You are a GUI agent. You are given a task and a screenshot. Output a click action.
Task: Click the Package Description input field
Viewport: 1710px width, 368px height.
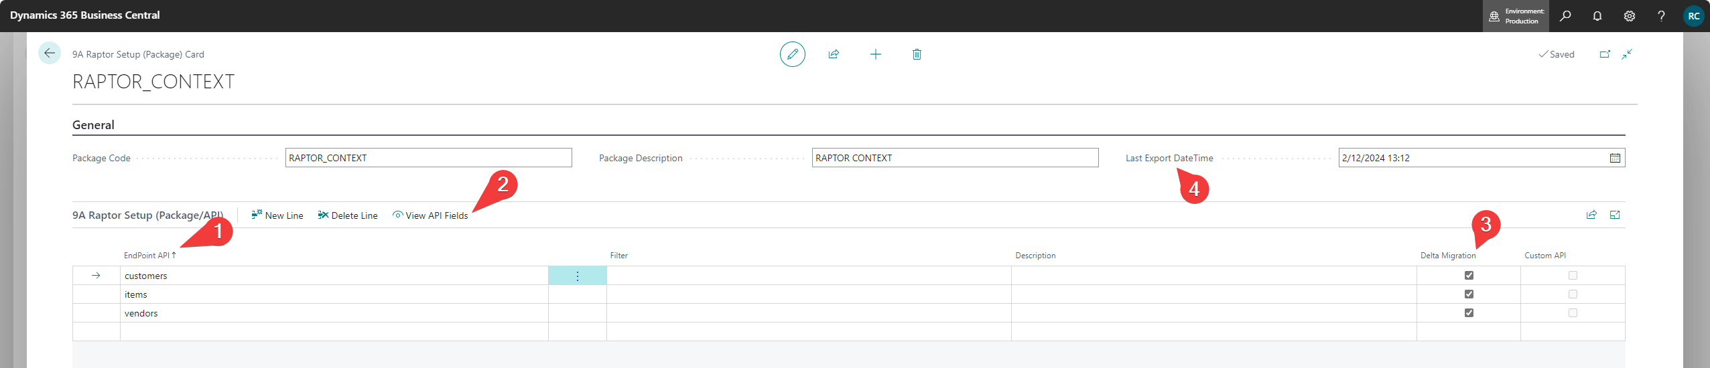[954, 158]
